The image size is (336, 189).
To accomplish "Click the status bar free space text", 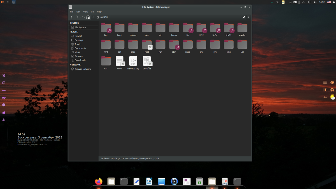I will click(x=149, y=158).
